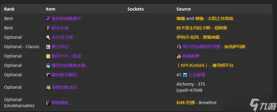277x112 pixels.
Task: Open the 变幻的纳鲁薄片 item link
Action: pos(66,18)
